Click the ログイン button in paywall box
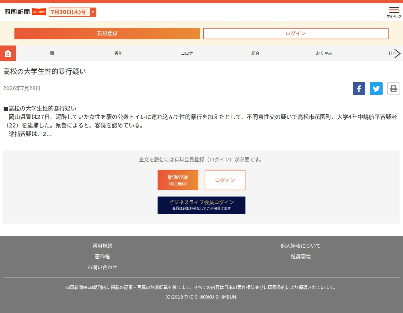This screenshot has width=403, height=313. [225, 180]
